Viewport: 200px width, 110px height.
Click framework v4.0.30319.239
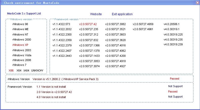coord(173,44)
